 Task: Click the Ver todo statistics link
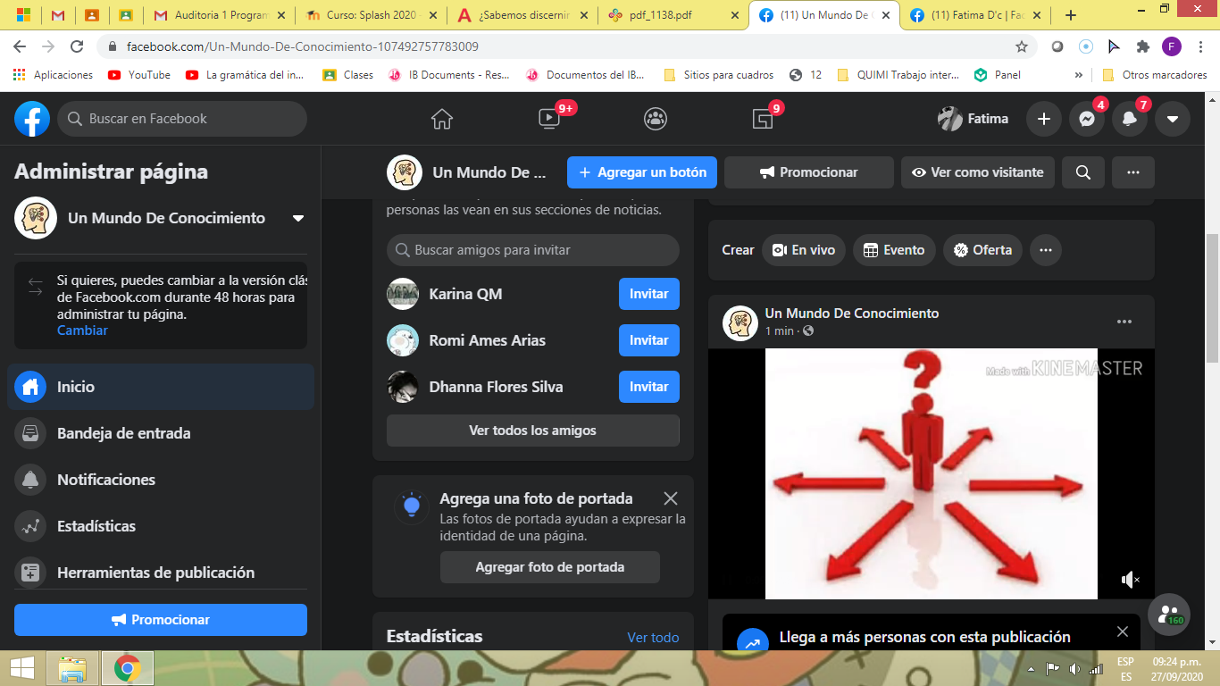pos(653,638)
